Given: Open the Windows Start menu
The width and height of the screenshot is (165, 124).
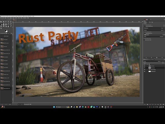Looking at the screenshot, I should [x=54, y=107].
